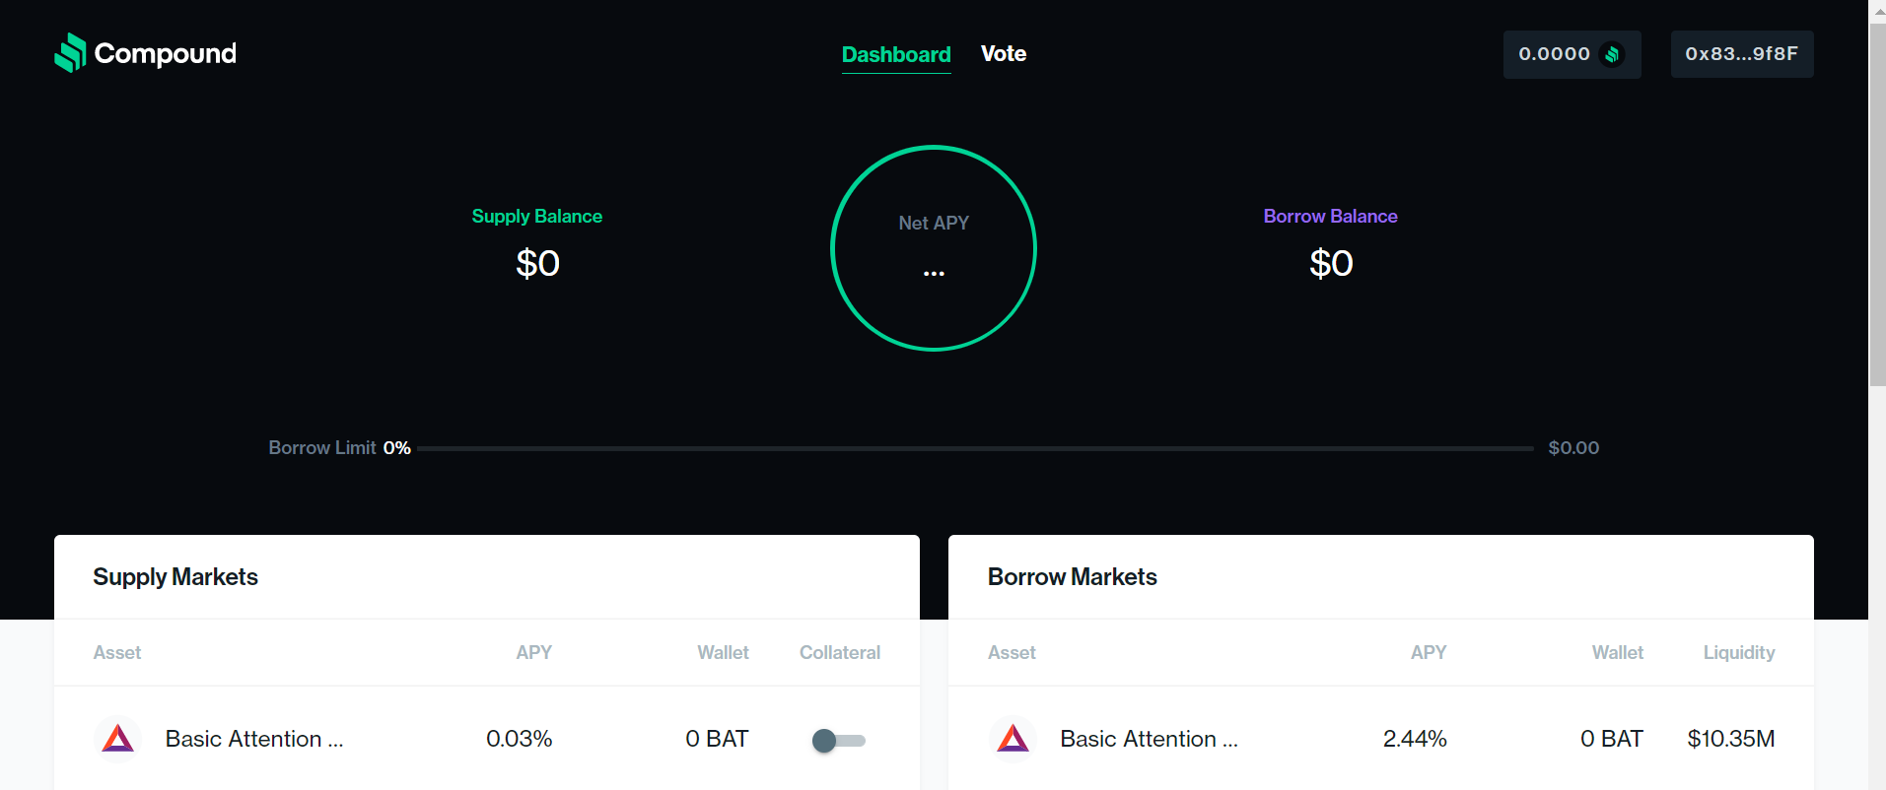Toggle Basic Attention collateral switch
This screenshot has width=1886, height=790.
pyautogui.click(x=838, y=740)
